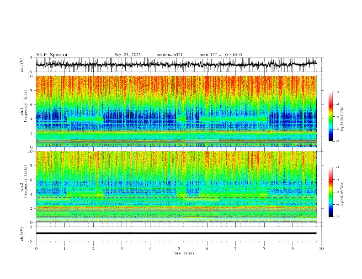Click the "VLF Spectra" plot title
Screen dimensions: 362x279
[52, 55]
